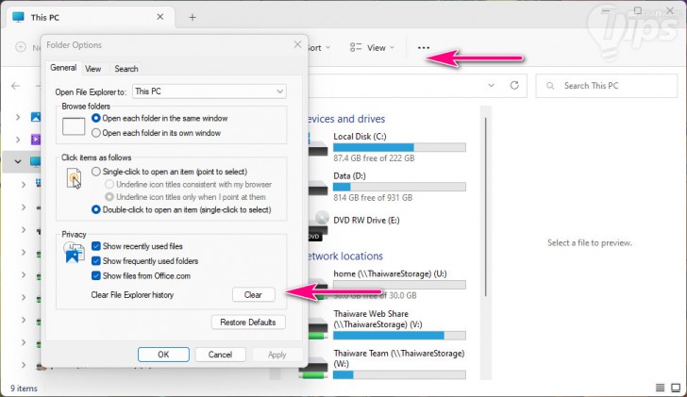The width and height of the screenshot is (687, 397).
Task: Click the search magnifier icon
Action: [550, 86]
